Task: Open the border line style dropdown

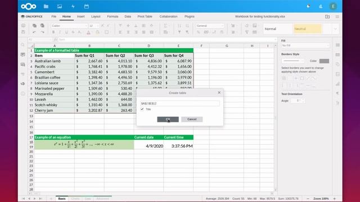Action: [292, 61]
